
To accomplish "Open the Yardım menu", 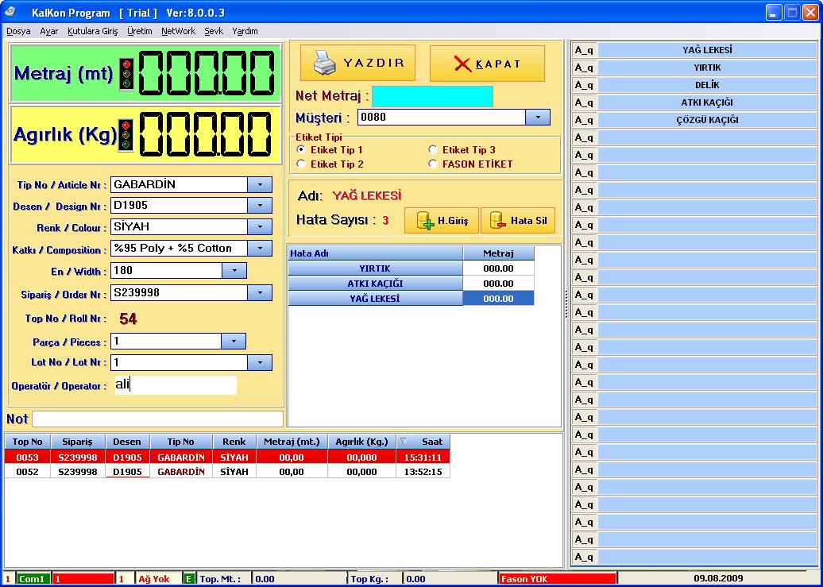I will (245, 31).
